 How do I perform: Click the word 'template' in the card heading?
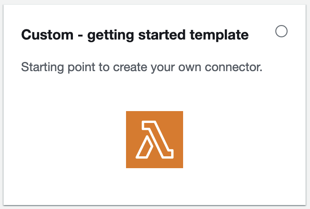tap(219, 36)
